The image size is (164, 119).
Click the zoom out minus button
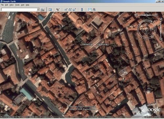pyautogui.click(x=161, y=39)
